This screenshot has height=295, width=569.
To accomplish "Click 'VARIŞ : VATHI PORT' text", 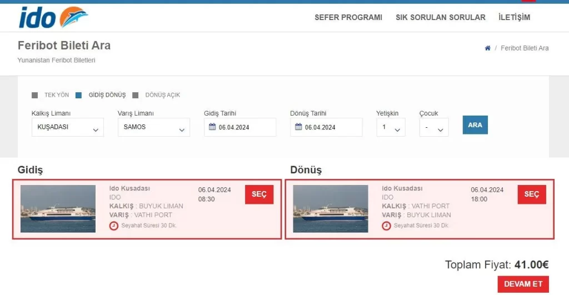I will [x=141, y=215].
